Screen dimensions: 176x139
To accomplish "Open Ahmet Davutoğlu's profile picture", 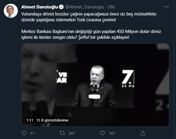I will [11, 11].
